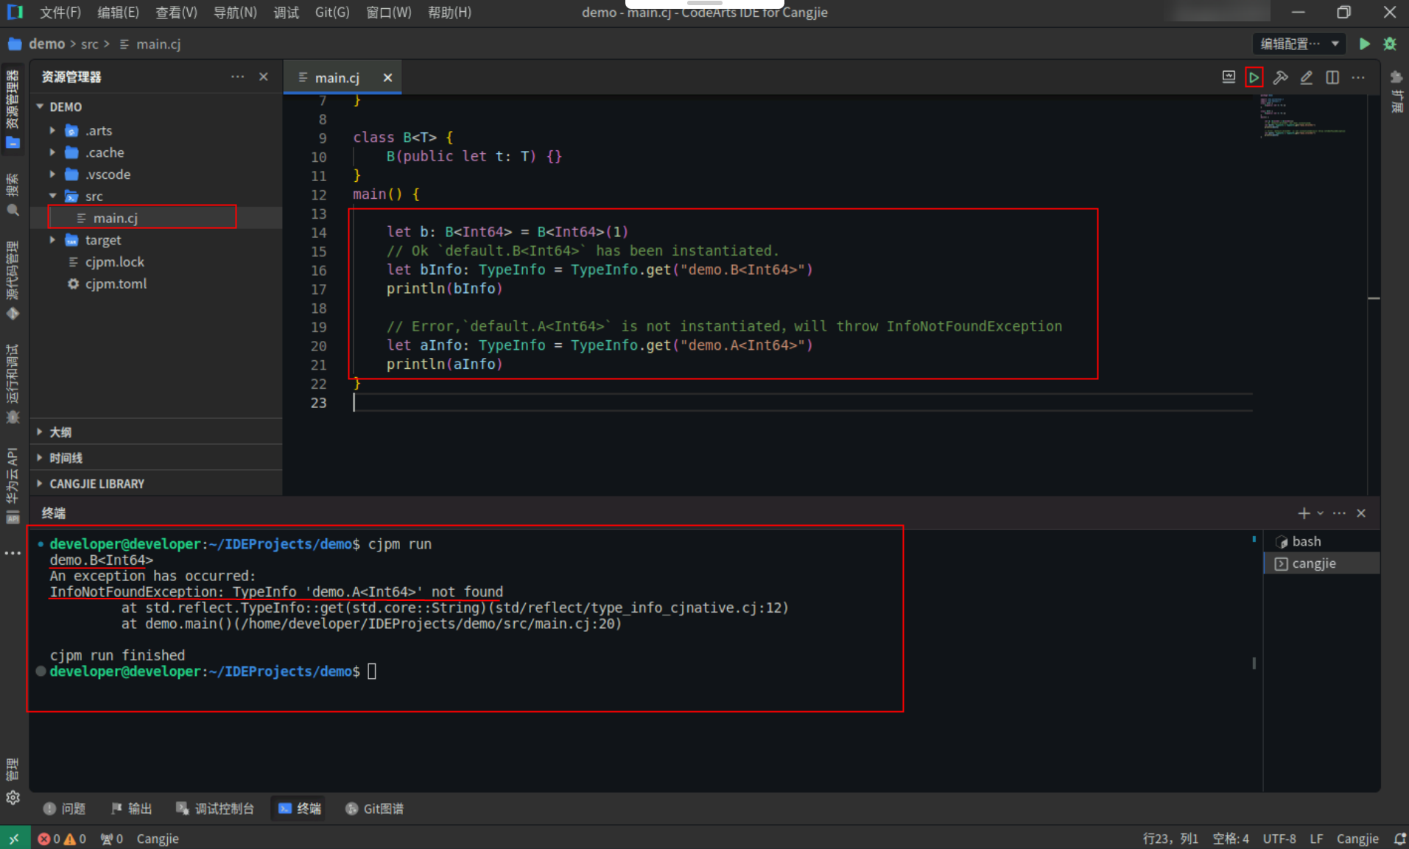
Task: Select the bash terminal session
Action: click(x=1321, y=541)
